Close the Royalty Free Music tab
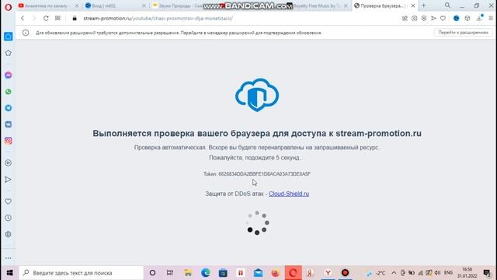497x280 pixels. (346, 5)
